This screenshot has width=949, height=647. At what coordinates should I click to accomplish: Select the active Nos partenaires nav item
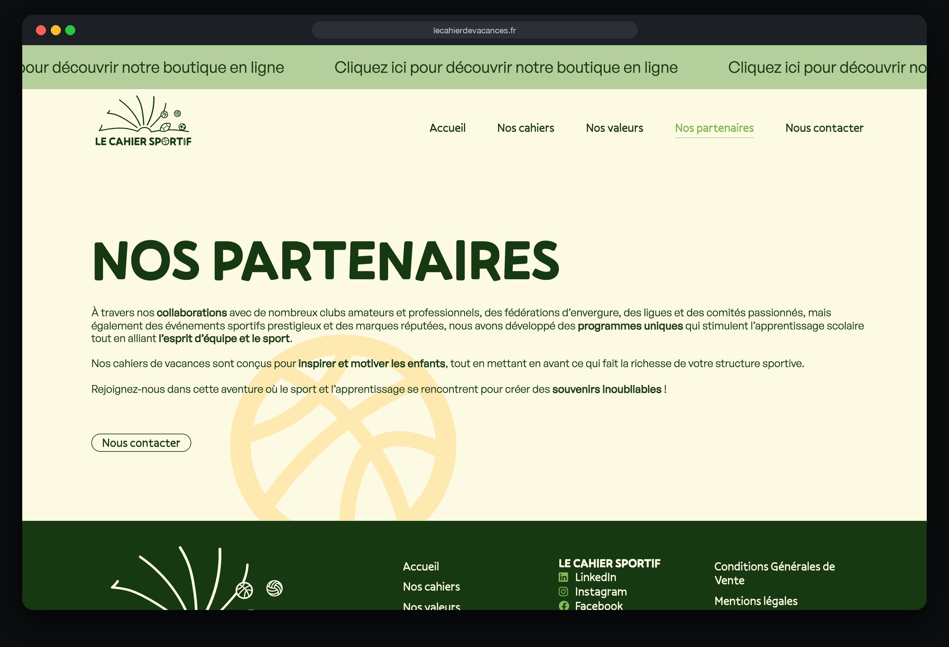pos(714,128)
